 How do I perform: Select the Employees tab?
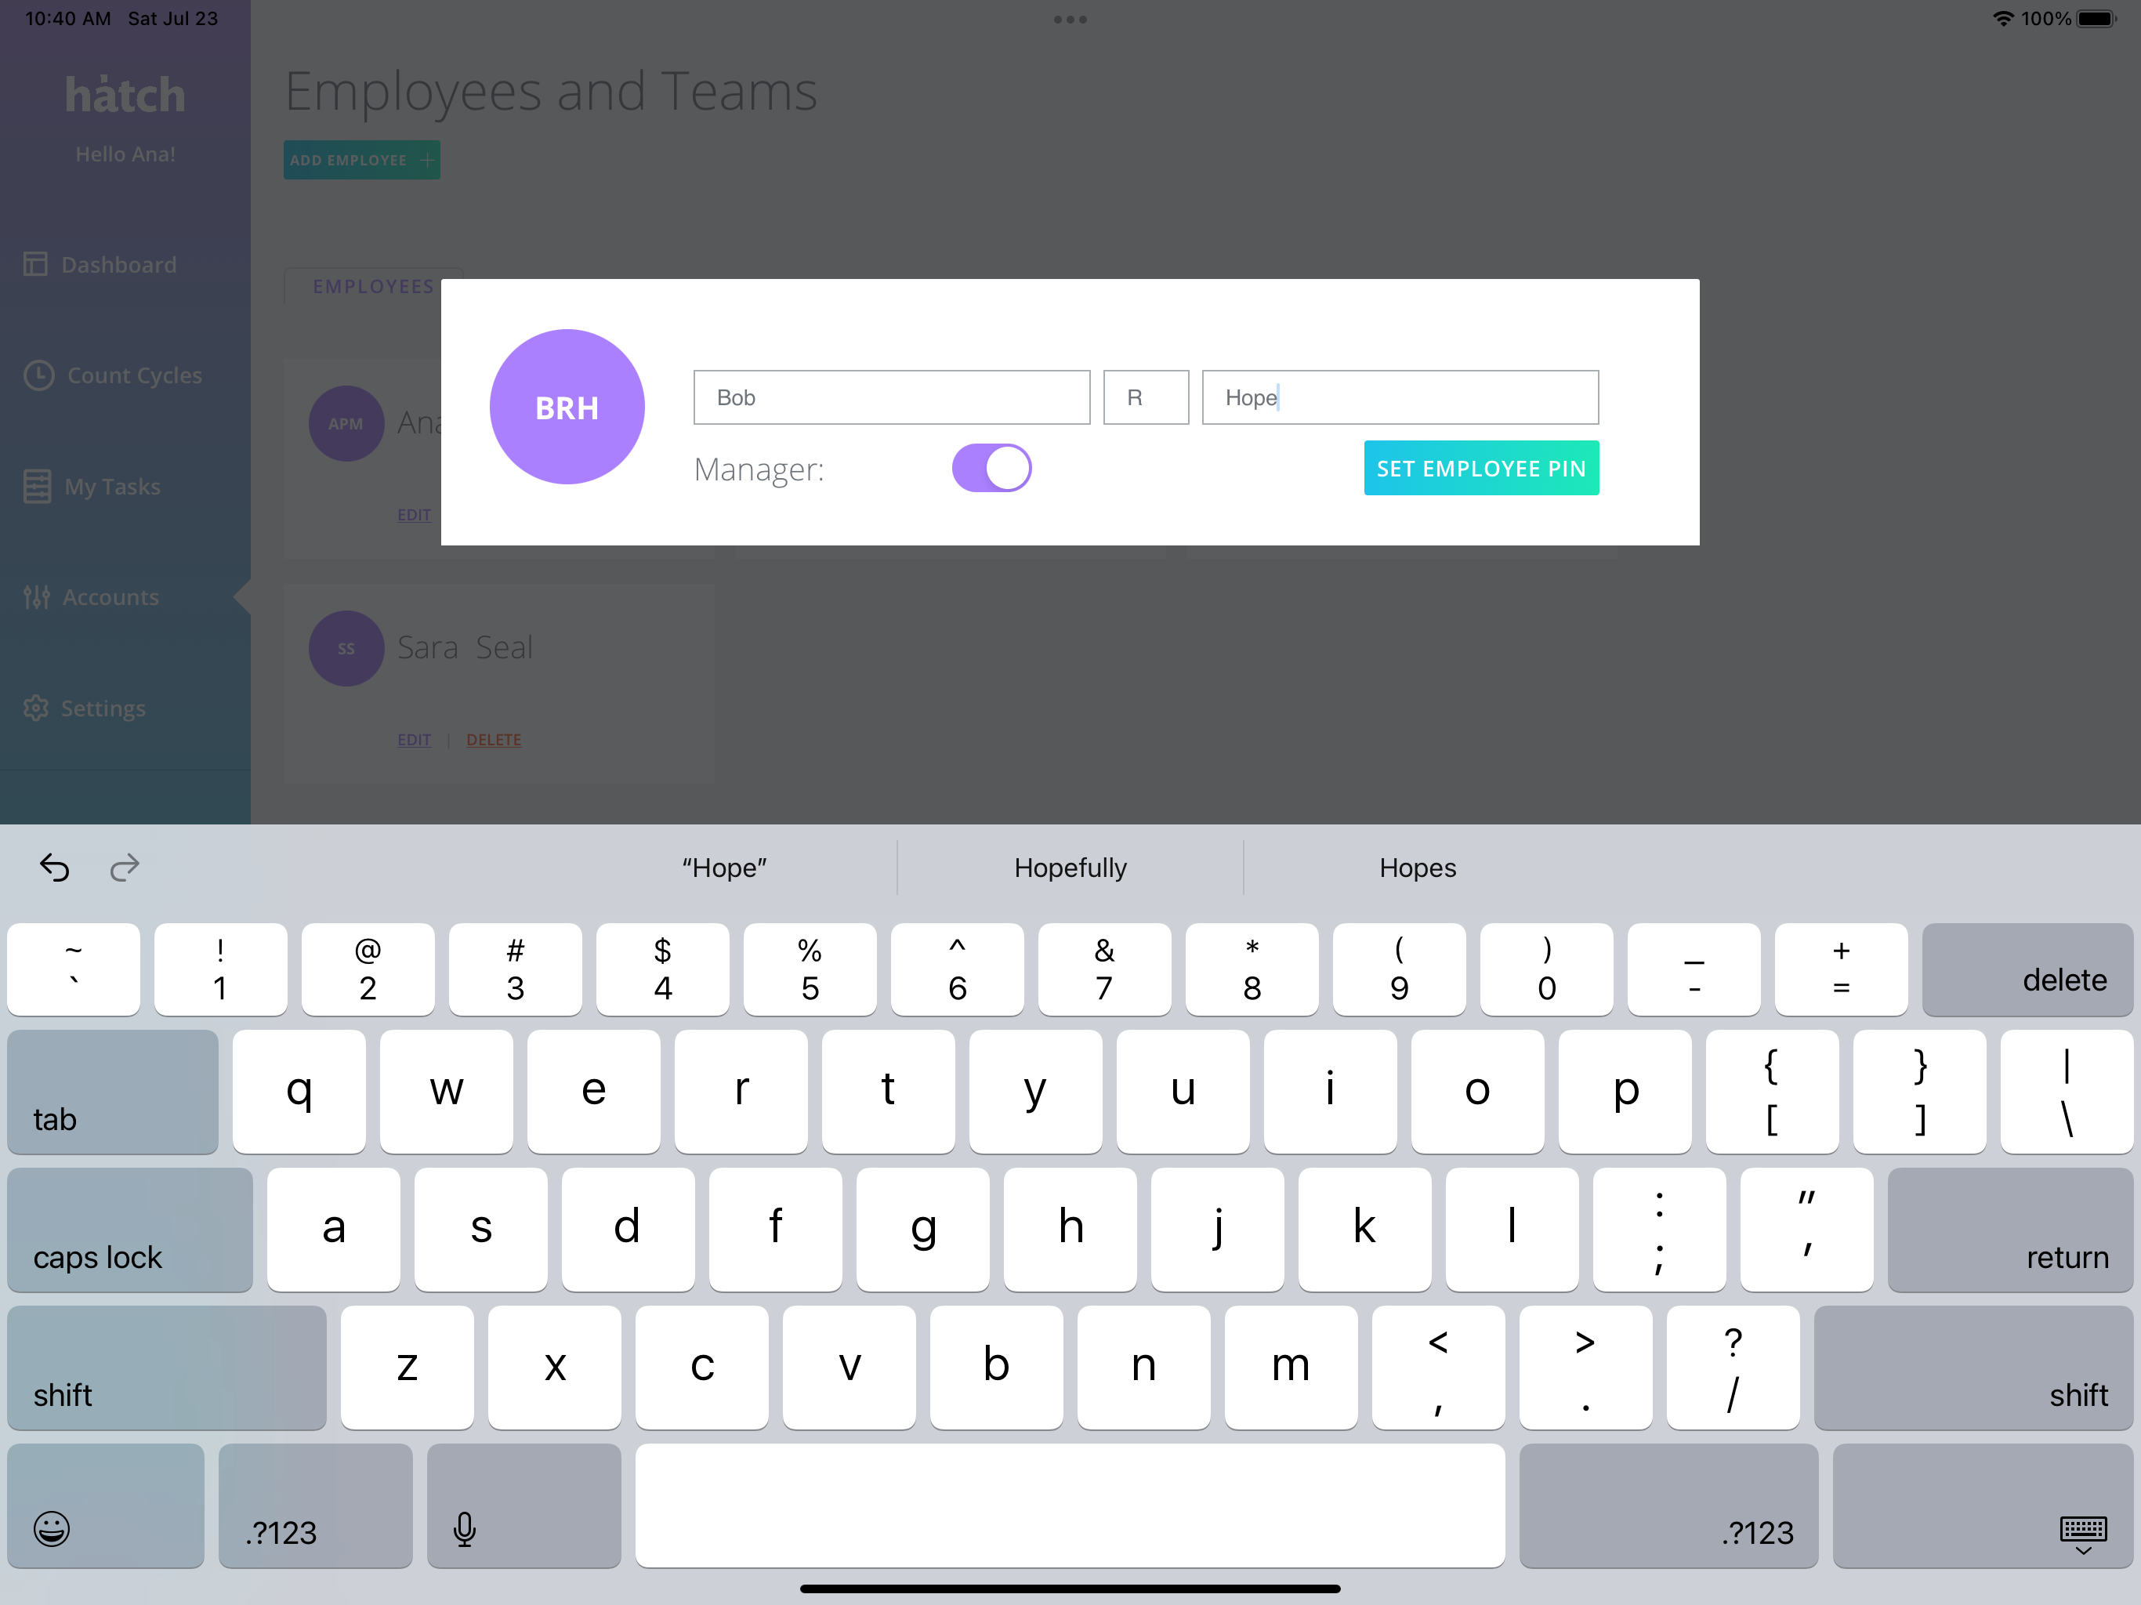(x=374, y=287)
